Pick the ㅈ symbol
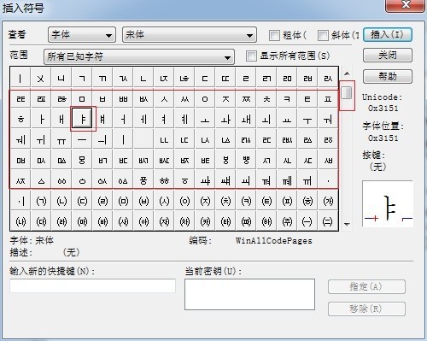Image resolution: width=427 pixels, height=341 pixels. pyautogui.click(x=225, y=99)
